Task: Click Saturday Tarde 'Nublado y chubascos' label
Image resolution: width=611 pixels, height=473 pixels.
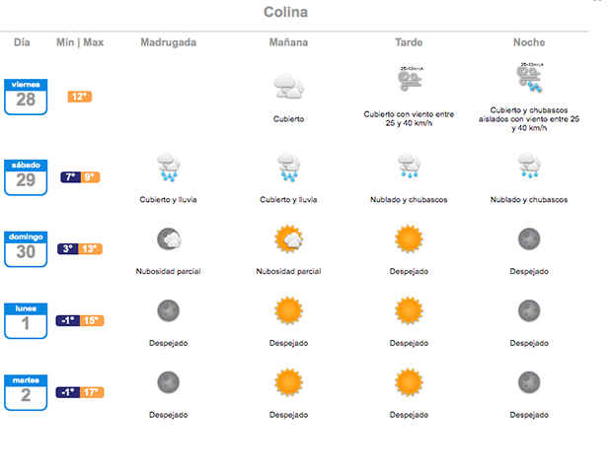Action: 409,199
